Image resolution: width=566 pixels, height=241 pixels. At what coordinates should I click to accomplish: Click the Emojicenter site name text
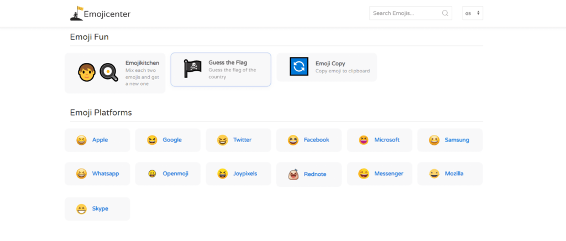point(107,14)
